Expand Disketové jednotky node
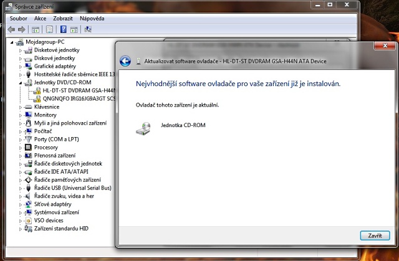Screen dimensions: 399x261 (21, 50)
